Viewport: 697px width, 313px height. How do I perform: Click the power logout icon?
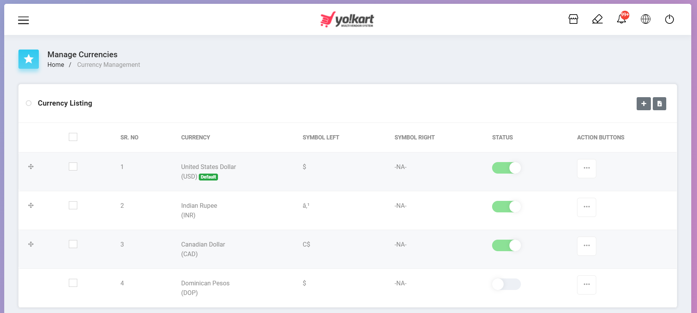669,19
